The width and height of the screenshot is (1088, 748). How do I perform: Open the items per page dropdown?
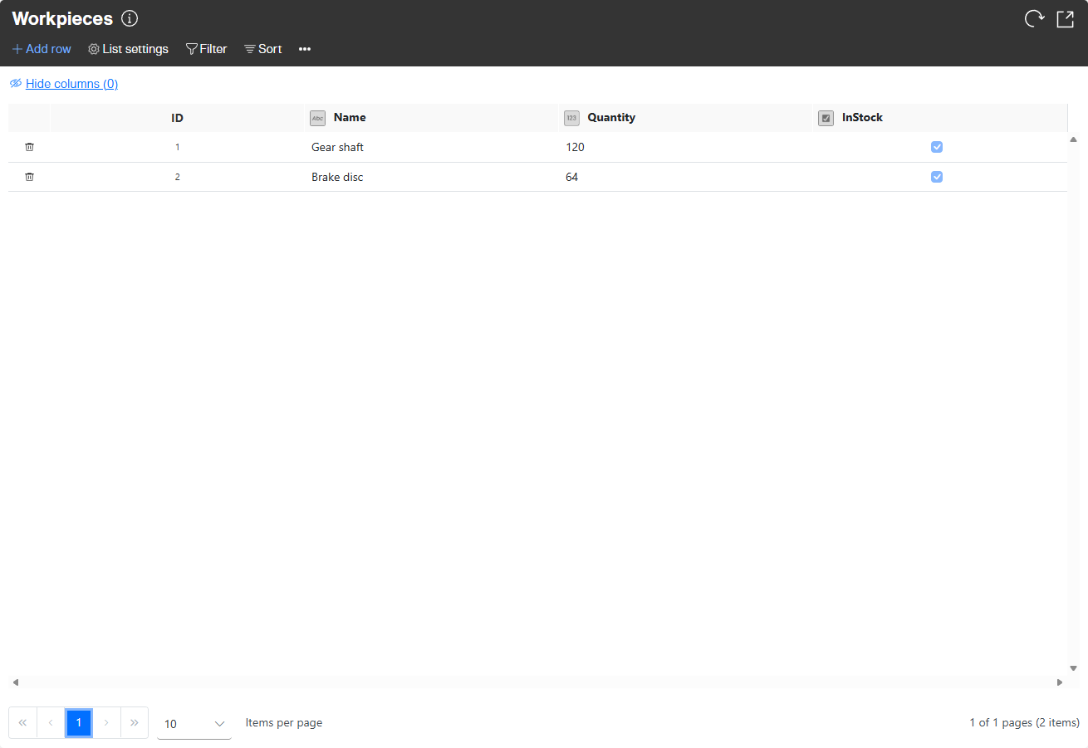point(194,724)
